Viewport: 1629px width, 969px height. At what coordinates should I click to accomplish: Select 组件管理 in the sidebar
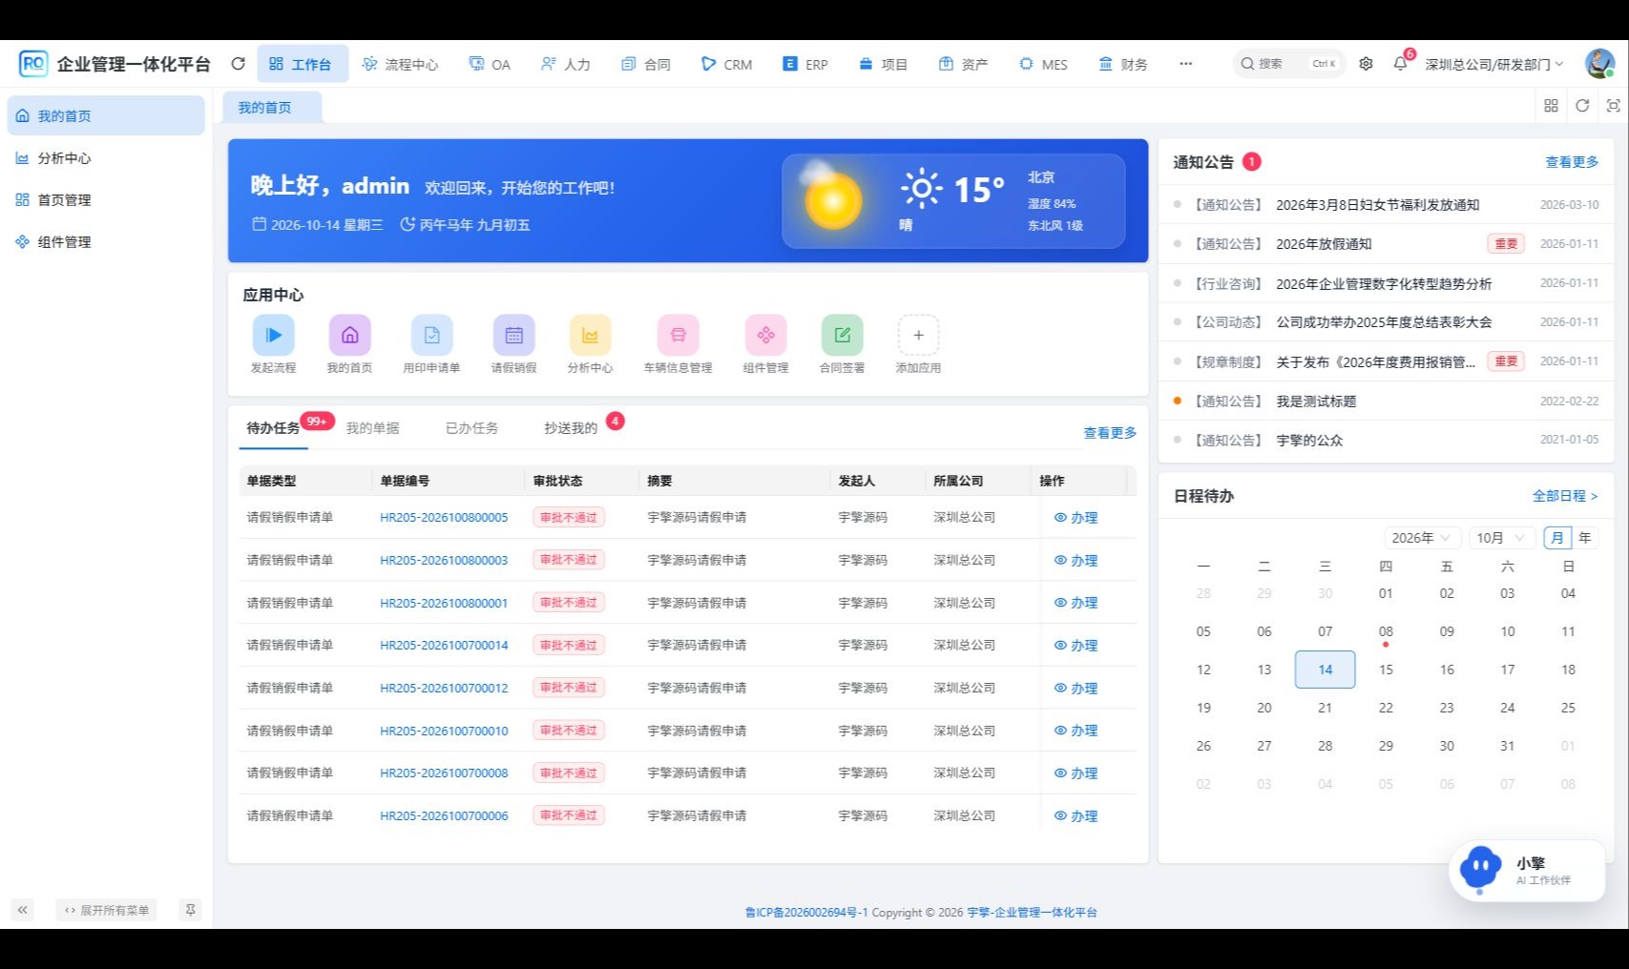(106, 242)
